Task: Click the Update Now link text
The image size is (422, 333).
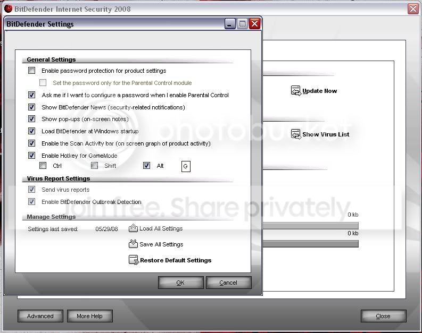Action: (x=320, y=91)
